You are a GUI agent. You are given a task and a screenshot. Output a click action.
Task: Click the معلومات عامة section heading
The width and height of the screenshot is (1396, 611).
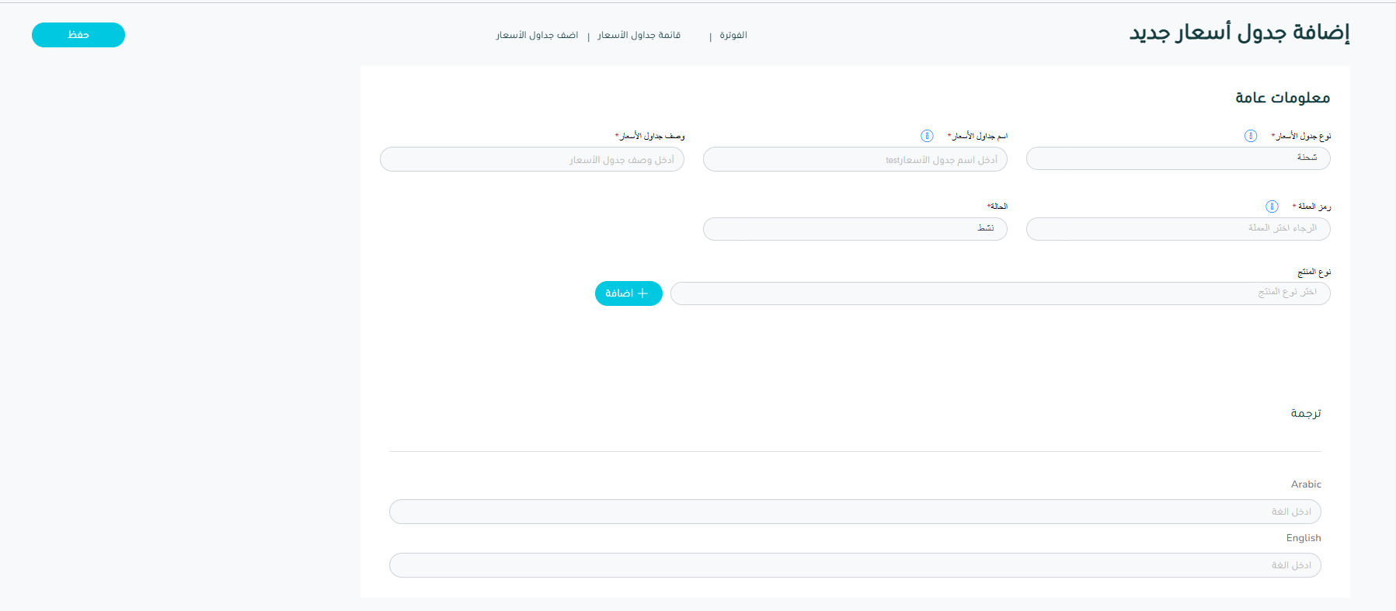tap(1282, 98)
